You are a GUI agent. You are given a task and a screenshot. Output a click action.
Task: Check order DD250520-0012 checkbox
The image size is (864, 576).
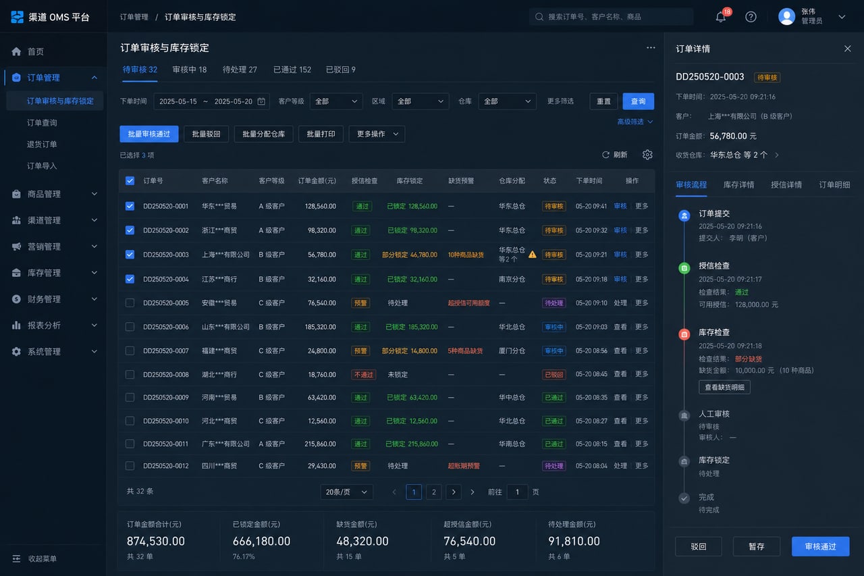[130, 466]
